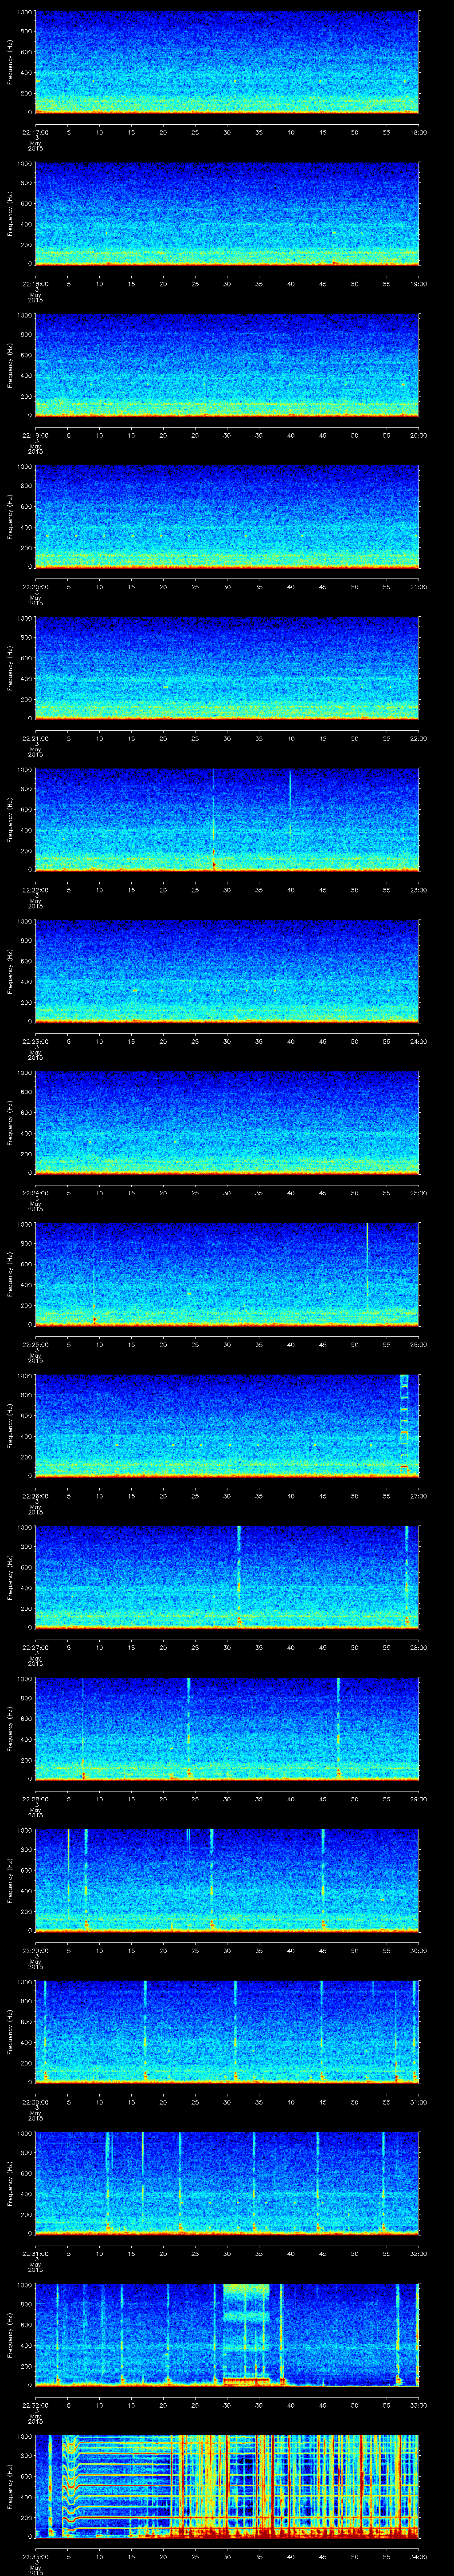Click the "22:23:00" start time label

[35, 1041]
